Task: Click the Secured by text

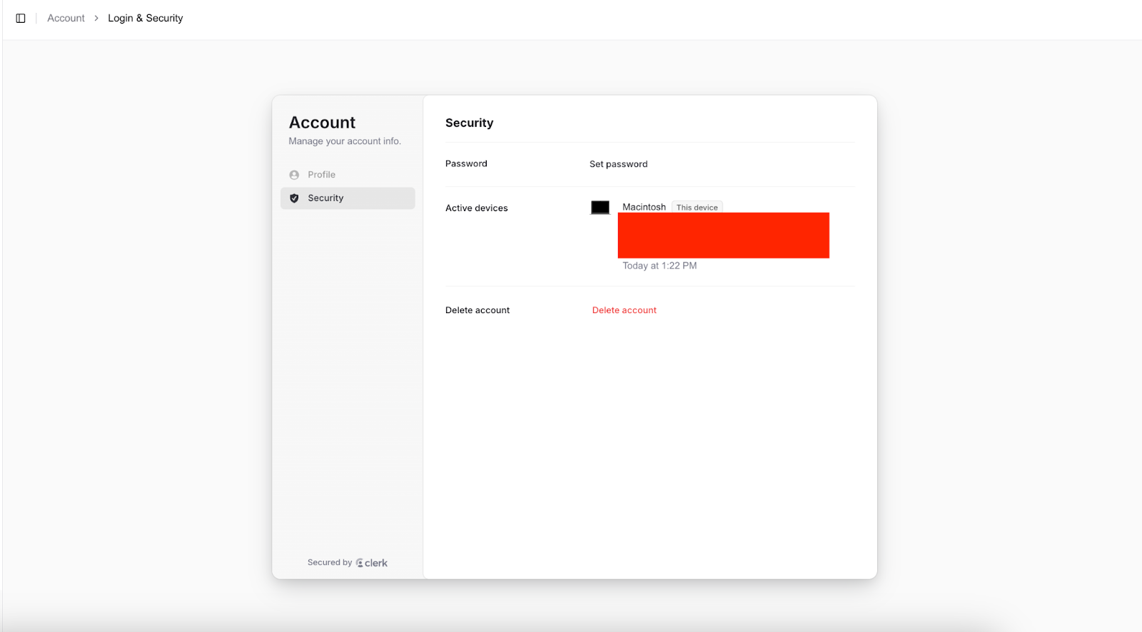Action: (330, 563)
